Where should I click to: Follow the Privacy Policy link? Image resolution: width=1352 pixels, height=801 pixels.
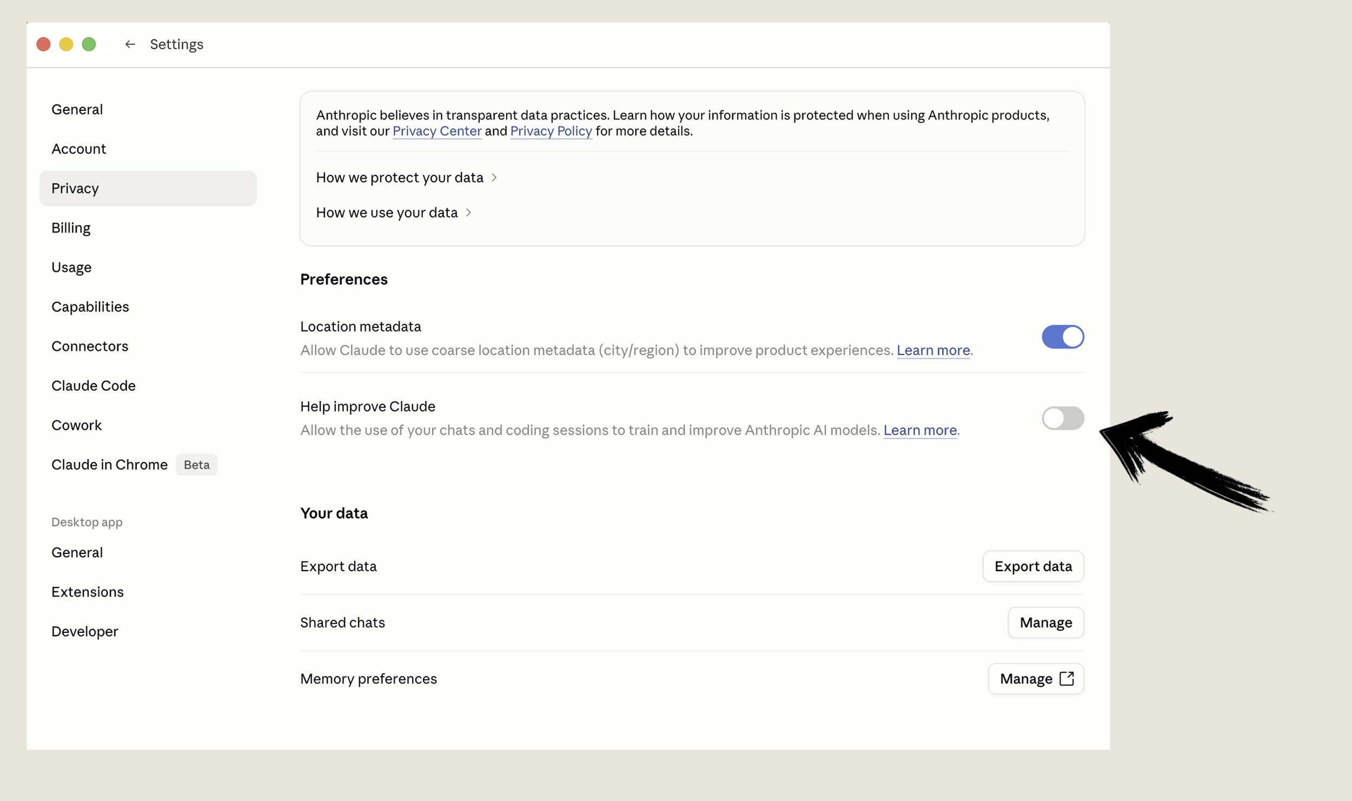(551, 131)
